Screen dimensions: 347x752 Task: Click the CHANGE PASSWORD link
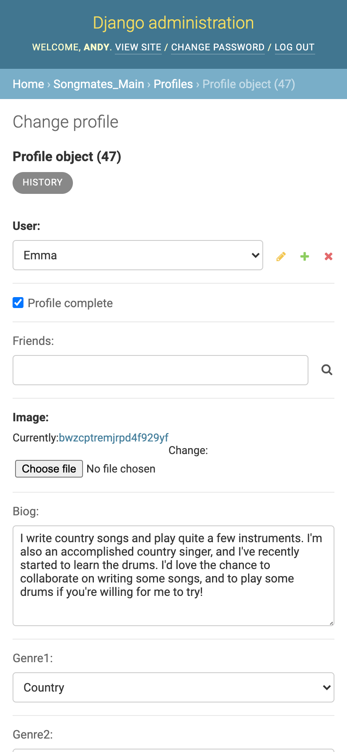(x=218, y=47)
